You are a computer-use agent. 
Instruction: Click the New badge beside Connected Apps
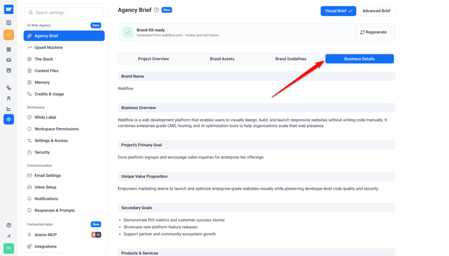coord(96,224)
